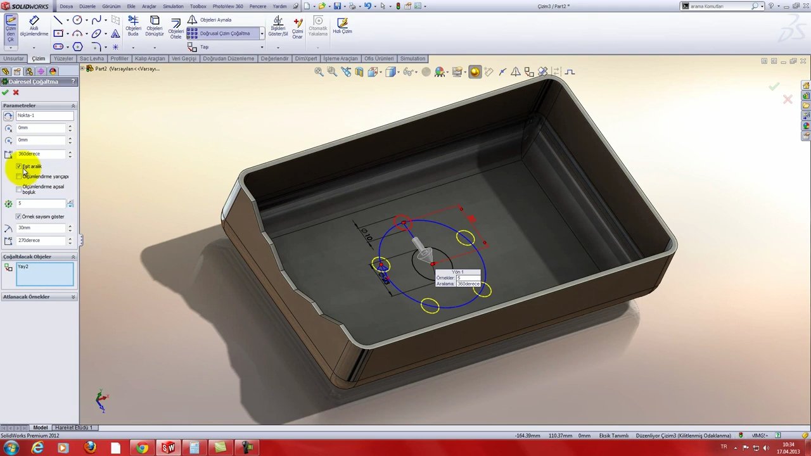Select the Ellipse sketch tool
The height and width of the screenshot is (456, 811).
pyautogui.click(x=96, y=34)
